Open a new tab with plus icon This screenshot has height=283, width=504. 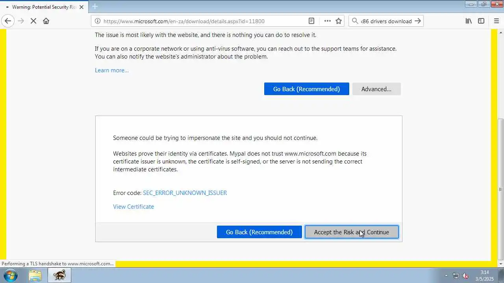point(95,7)
